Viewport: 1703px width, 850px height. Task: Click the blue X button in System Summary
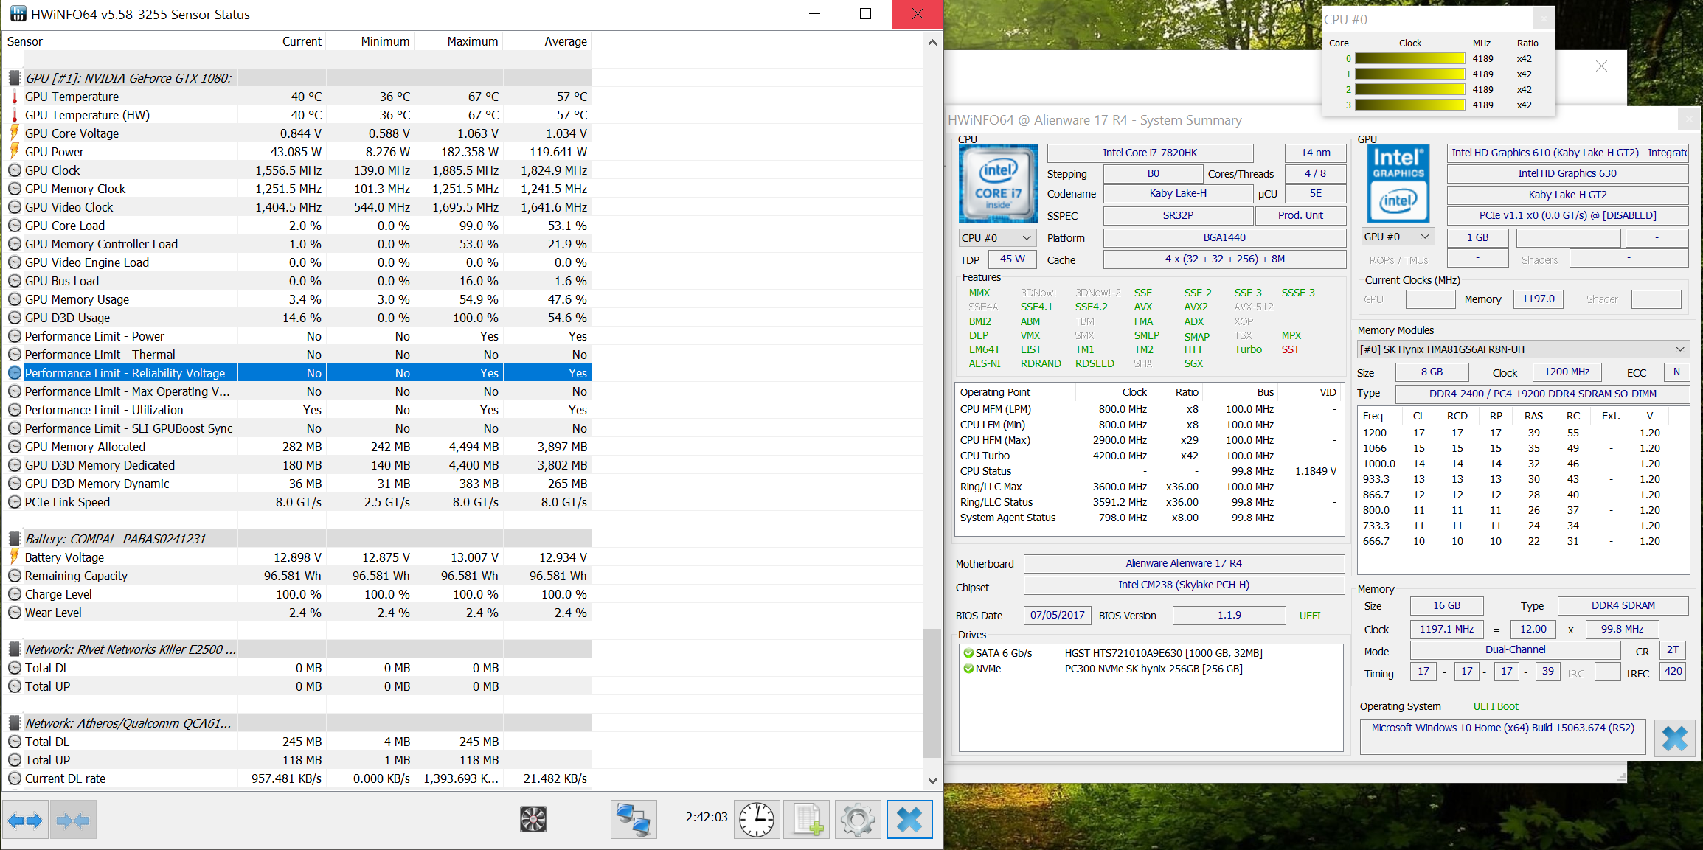[1674, 738]
